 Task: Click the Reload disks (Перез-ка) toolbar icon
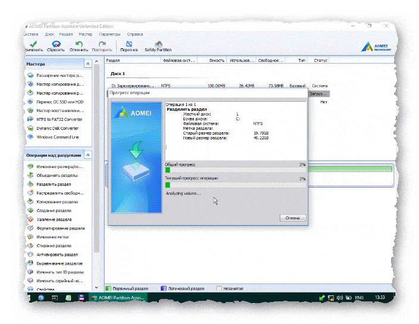tap(129, 46)
